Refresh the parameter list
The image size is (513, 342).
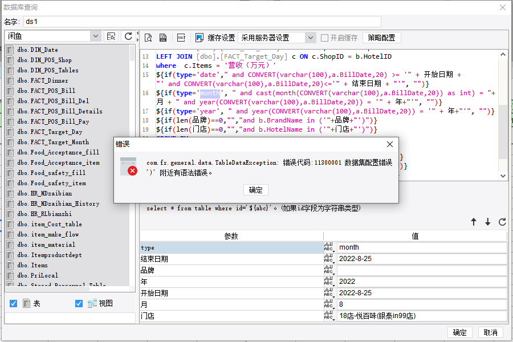tap(502, 222)
